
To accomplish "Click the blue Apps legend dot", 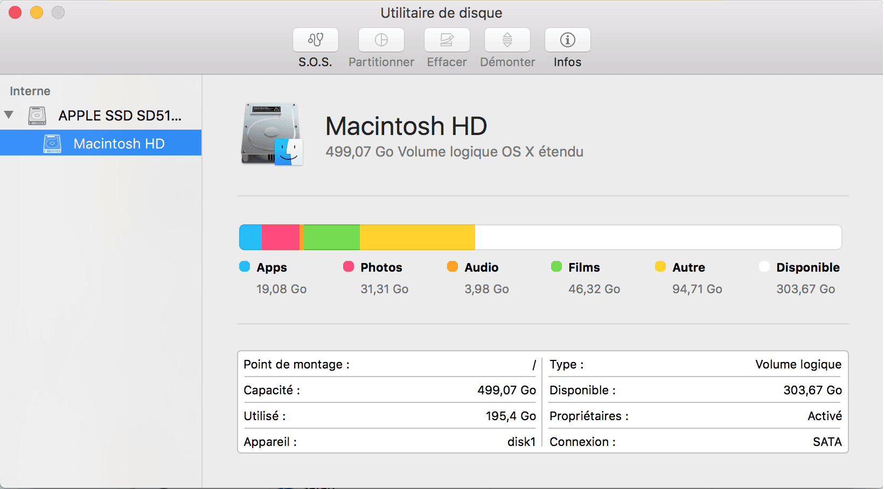I will click(245, 266).
